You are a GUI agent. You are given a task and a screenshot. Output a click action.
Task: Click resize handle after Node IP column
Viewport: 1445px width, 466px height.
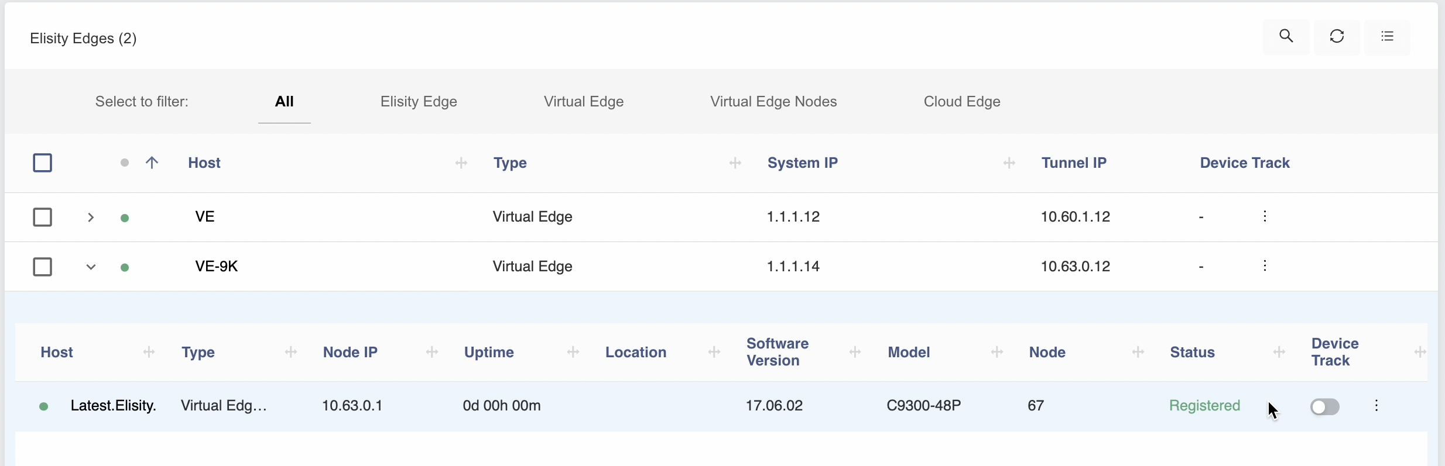point(432,352)
